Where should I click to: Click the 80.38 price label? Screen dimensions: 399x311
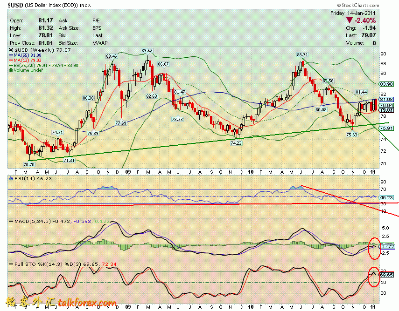(88, 98)
